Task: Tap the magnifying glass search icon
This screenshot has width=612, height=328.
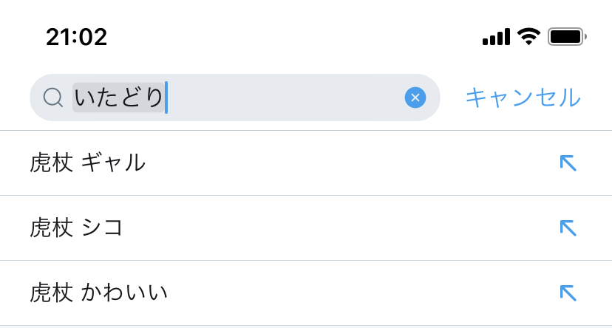Action: [52, 98]
